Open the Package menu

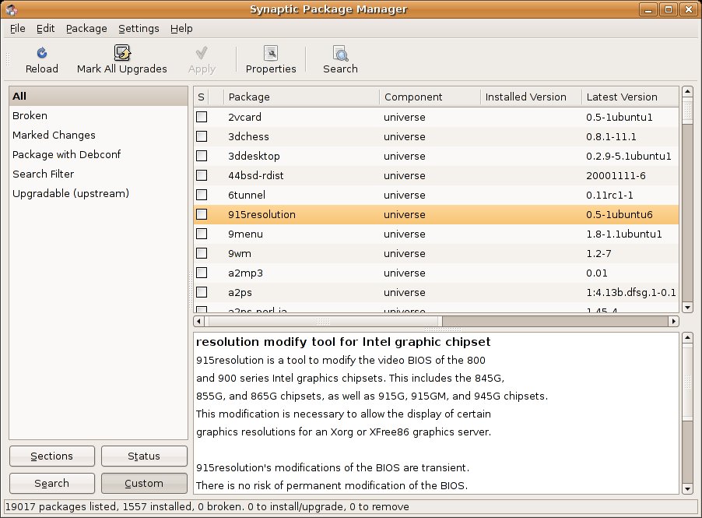coord(86,29)
